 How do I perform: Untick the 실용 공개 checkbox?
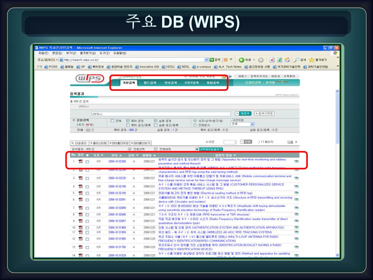(x=156, y=121)
